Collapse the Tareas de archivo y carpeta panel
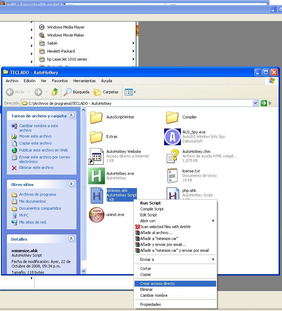Image resolution: width=282 pixels, height=311 pixels. 71,115
